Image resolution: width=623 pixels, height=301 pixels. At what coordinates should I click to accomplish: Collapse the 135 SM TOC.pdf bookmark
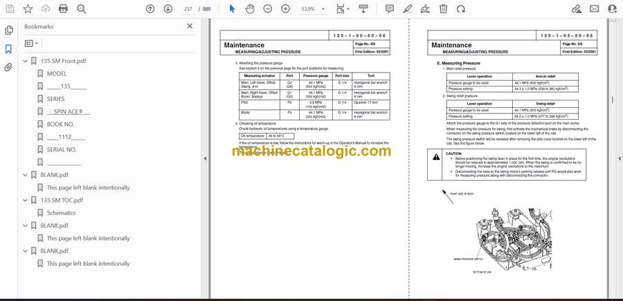pos(26,200)
